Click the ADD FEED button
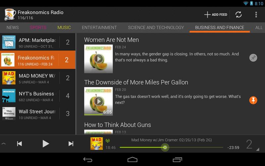The width and height of the screenshot is (265, 166). pyautogui.click(x=216, y=15)
